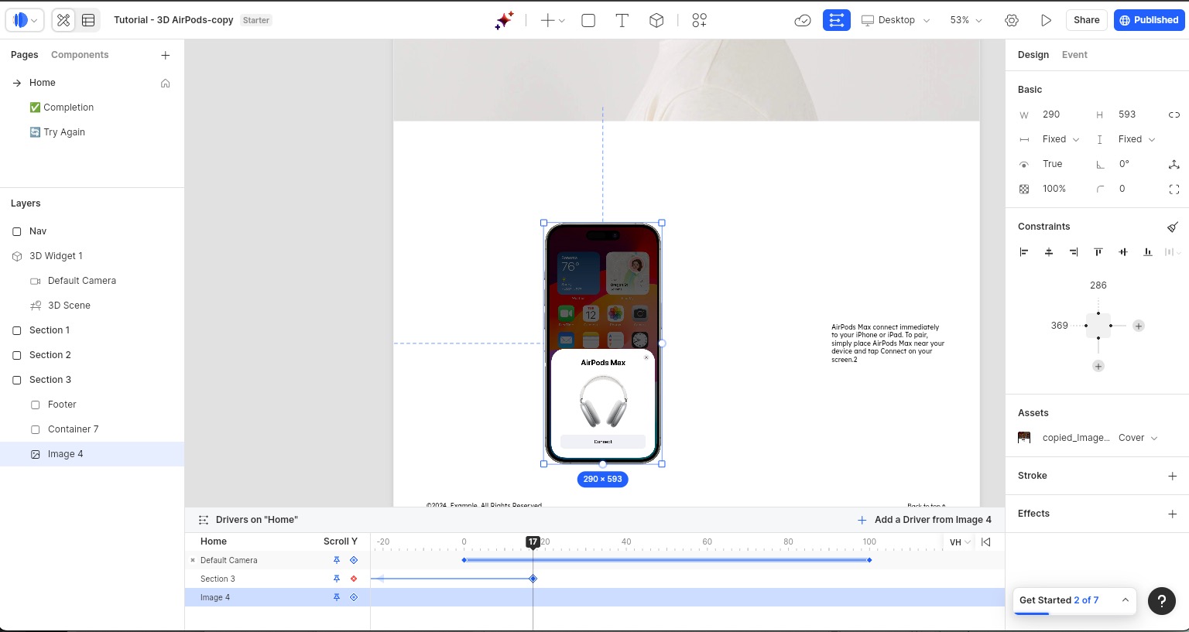
Task: Open height Fixed sizing dropdown
Action: (x=1136, y=139)
